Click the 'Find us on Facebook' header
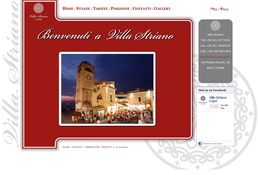258x175 pixels. pyautogui.click(x=212, y=90)
